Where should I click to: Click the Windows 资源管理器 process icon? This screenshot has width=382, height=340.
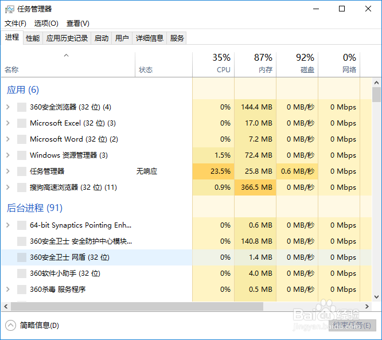(22, 155)
